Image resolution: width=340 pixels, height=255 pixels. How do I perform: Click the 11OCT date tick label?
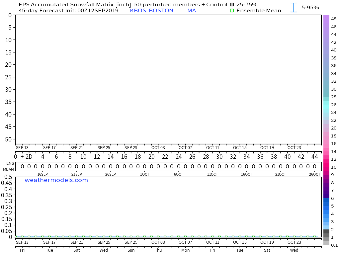click(212, 174)
